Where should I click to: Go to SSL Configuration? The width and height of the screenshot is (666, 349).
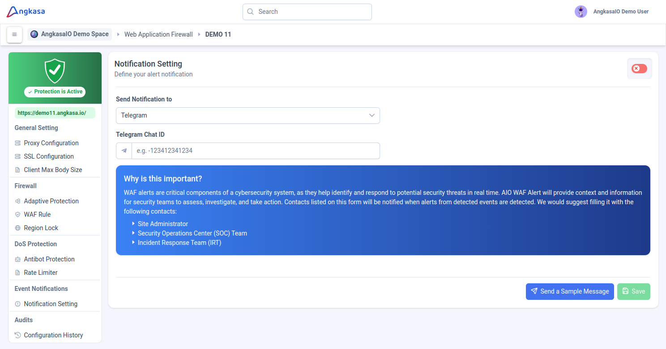click(49, 156)
